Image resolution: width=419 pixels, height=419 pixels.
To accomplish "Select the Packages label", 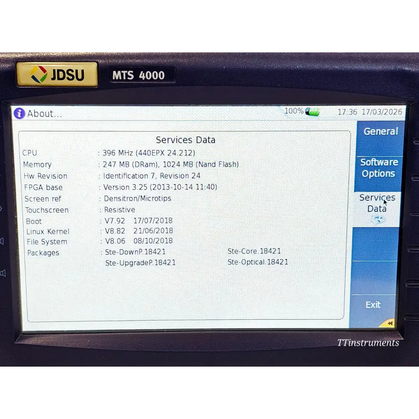I will point(43,253).
